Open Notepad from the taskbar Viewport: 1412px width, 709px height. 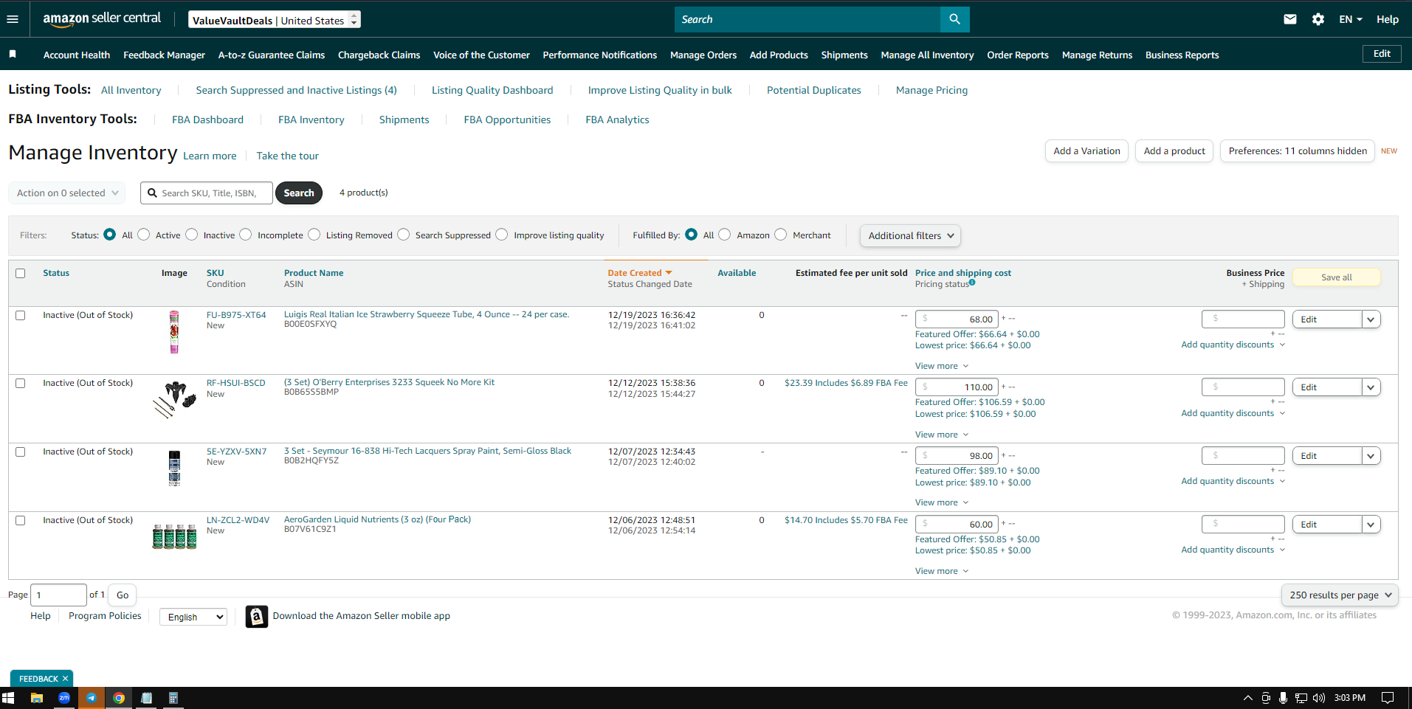coord(146,698)
